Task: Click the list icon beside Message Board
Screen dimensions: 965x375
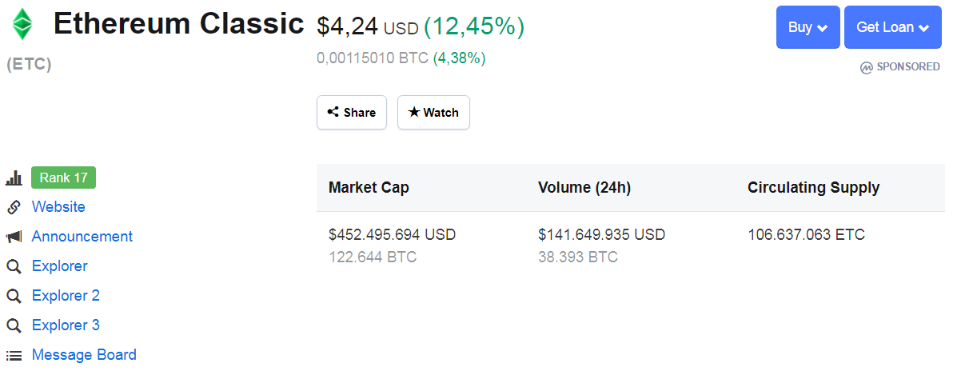Action: 14,355
